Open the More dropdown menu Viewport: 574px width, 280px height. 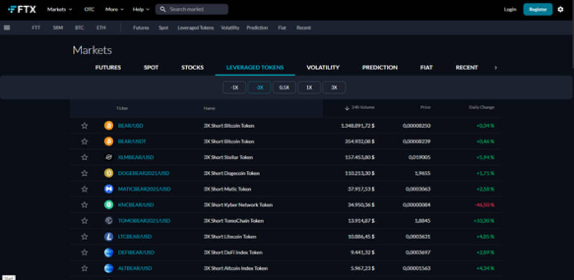click(x=114, y=10)
